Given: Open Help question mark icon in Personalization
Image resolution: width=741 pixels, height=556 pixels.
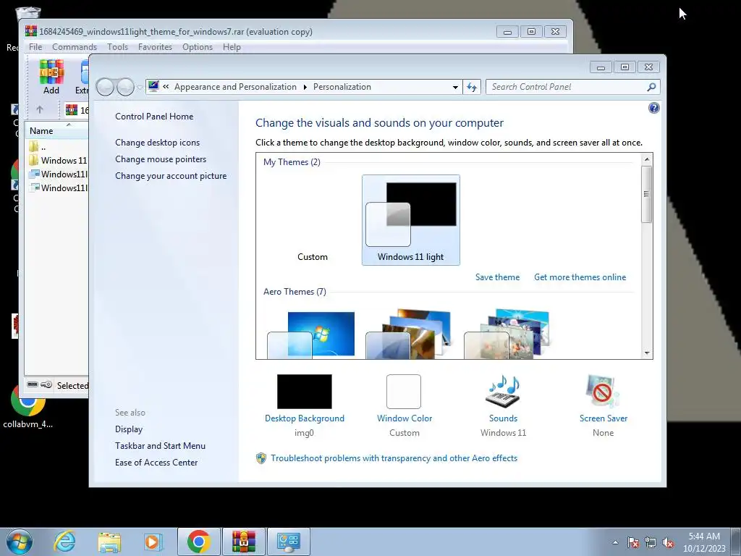Looking at the screenshot, I should (653, 109).
